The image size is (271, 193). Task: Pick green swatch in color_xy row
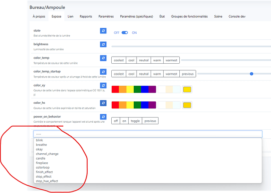pos(137,89)
